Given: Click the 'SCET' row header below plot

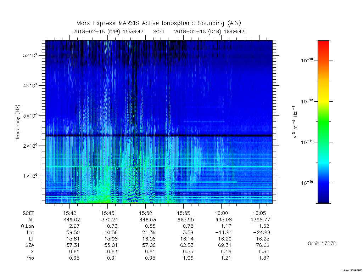Looking at the screenshot, I should click(x=28, y=213).
